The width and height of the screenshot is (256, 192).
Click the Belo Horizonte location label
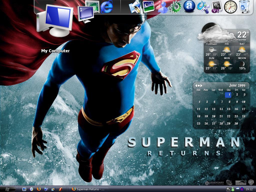click(236, 40)
